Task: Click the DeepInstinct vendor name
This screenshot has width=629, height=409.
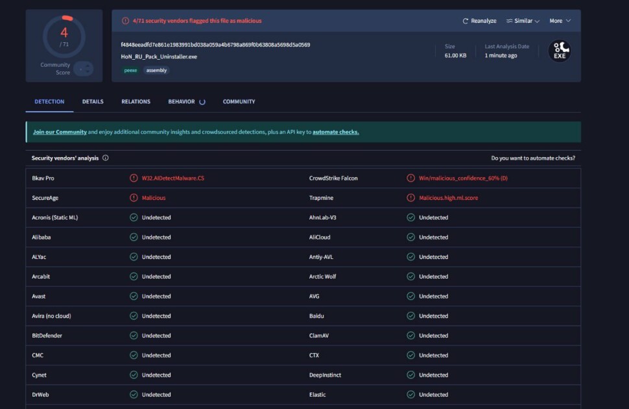Action: coord(325,375)
